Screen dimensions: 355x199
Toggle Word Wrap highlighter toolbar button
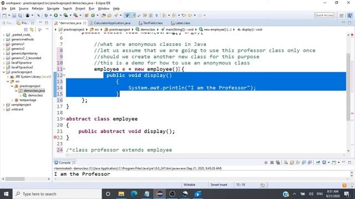(x=133, y=15)
